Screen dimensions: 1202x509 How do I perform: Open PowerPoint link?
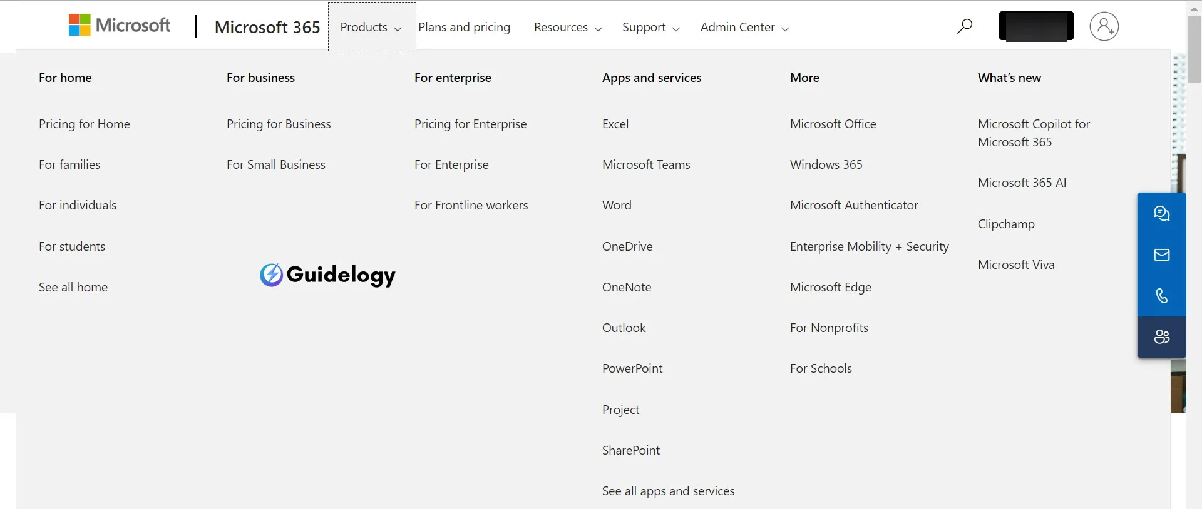(x=632, y=368)
